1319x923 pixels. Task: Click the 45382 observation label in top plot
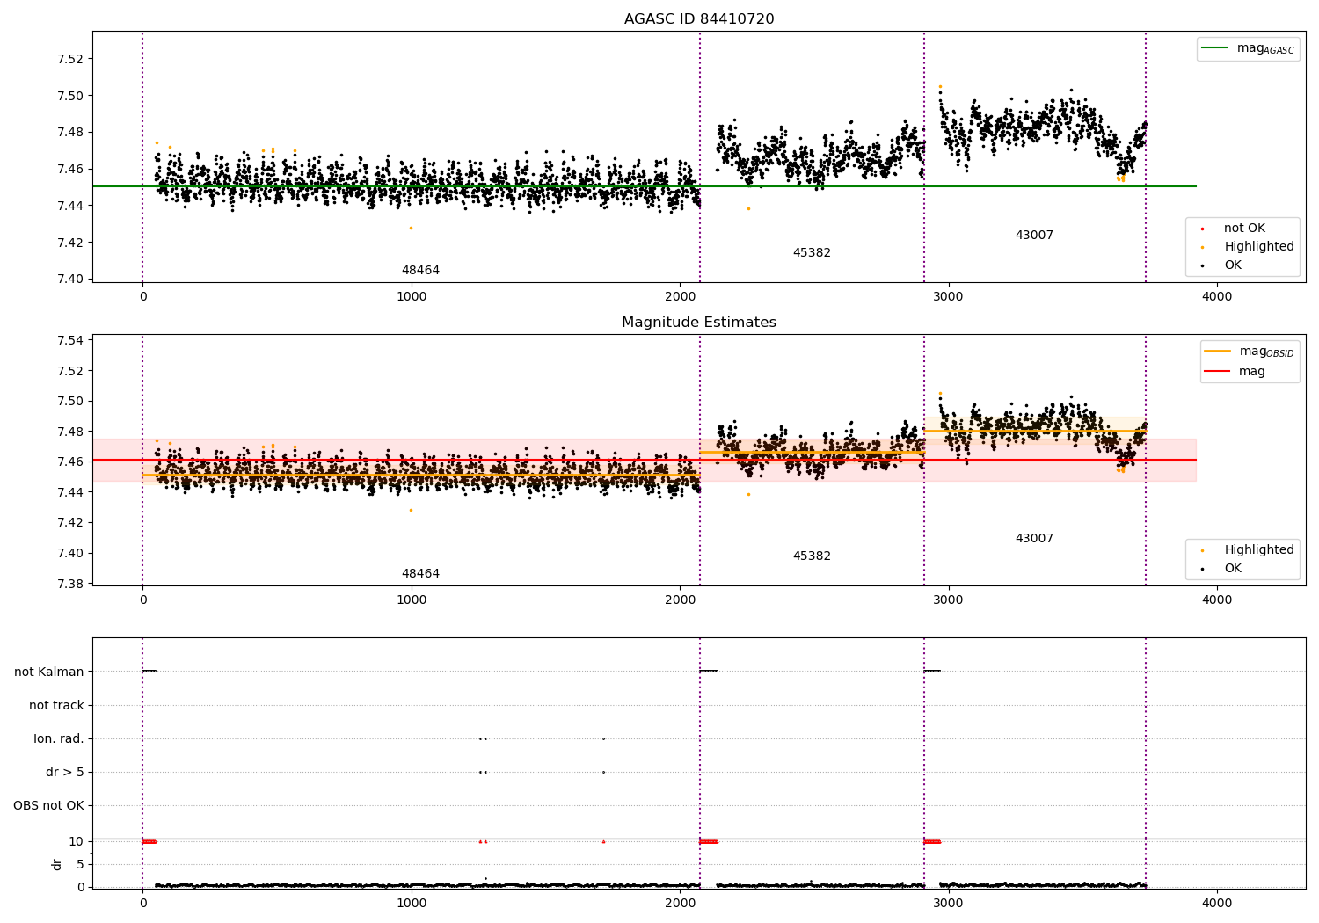(x=812, y=253)
